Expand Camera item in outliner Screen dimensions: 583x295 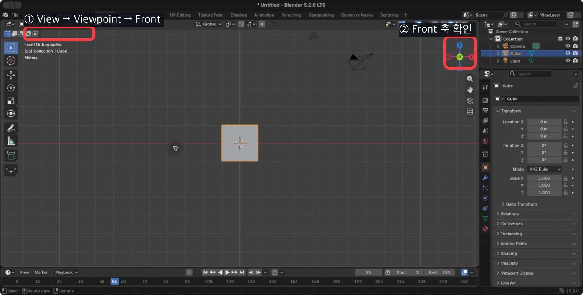(x=498, y=46)
